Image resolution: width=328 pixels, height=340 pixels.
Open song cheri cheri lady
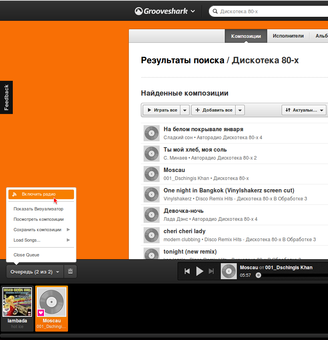click(184, 231)
